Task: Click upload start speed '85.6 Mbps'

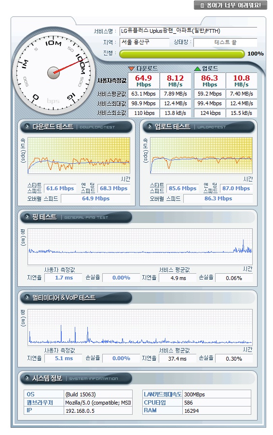Action: click(x=183, y=188)
